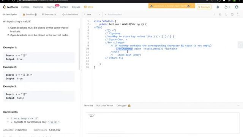
Task: Open the Submissions tab
Action: coord(70,14)
